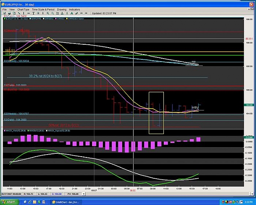
Task: Click the blue 'C:' close price status field
Action: pyautogui.click(x=57, y=194)
